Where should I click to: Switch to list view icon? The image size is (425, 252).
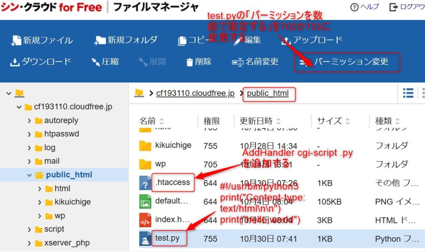click(408, 93)
